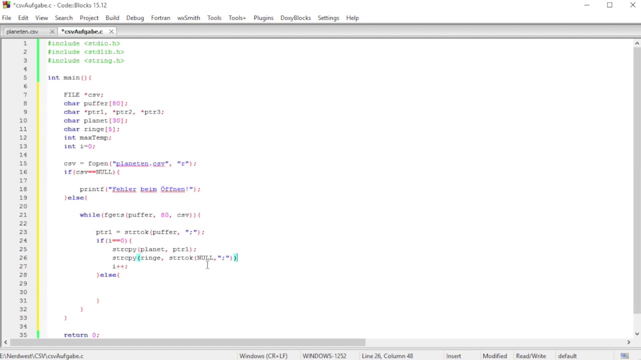Click the Insert mode status field
Screen dimensions: 641x360
pos(454,356)
